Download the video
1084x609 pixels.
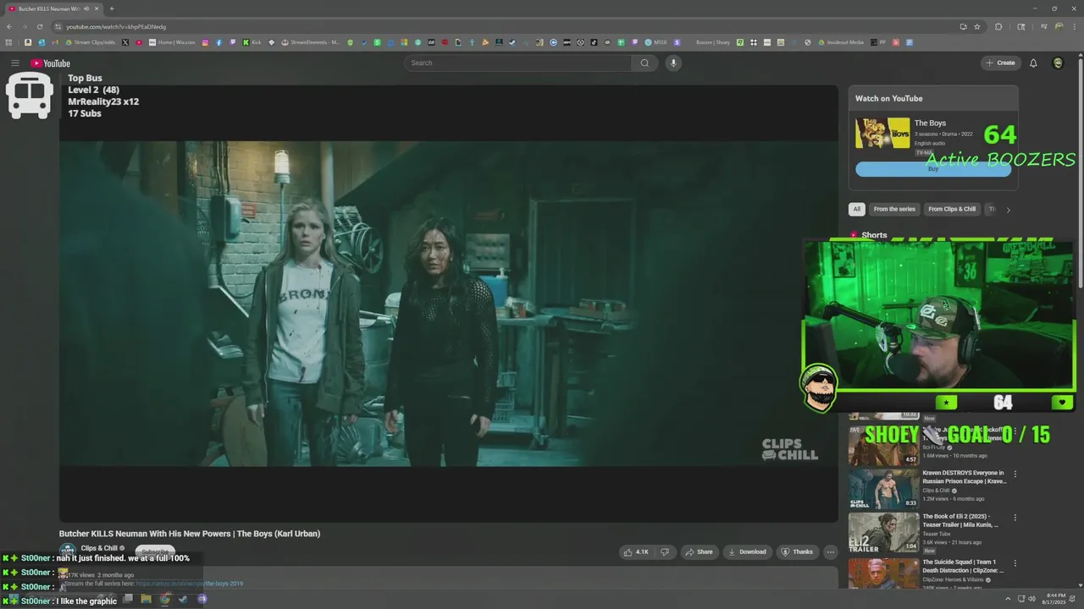click(746, 552)
